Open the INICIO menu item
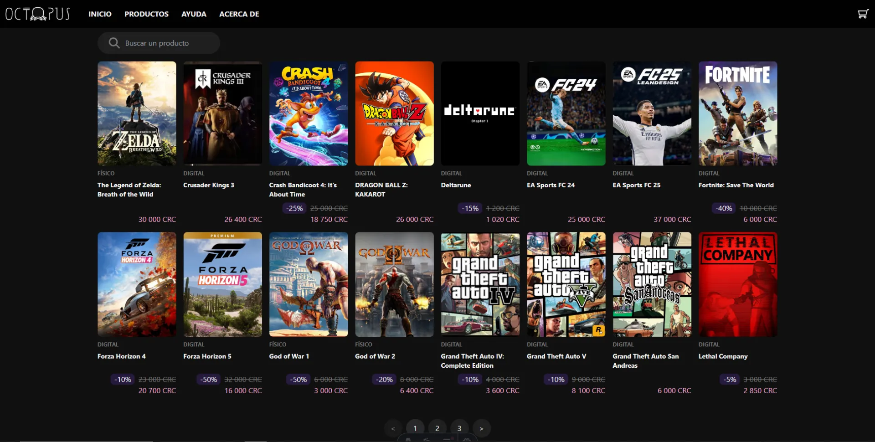The image size is (875, 442). pyautogui.click(x=100, y=14)
